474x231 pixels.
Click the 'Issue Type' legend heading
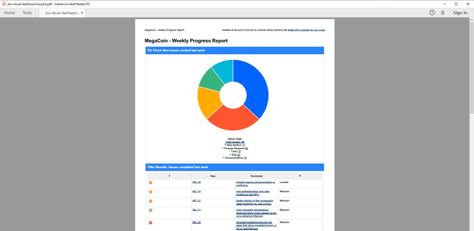(x=235, y=139)
